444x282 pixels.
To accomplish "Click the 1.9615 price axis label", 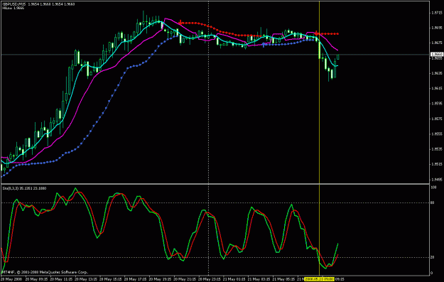I will [x=436, y=88].
